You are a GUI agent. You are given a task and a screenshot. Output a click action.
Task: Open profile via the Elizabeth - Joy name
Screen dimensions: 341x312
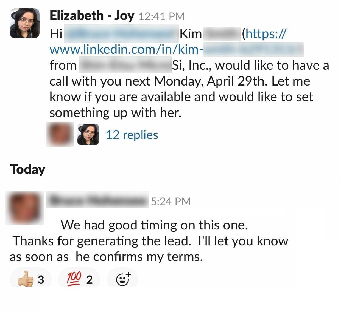pos(92,16)
